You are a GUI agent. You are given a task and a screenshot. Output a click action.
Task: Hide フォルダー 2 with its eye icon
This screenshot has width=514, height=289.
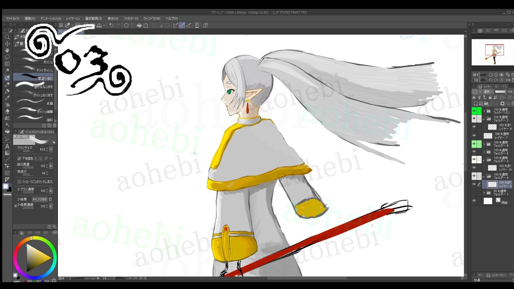pyautogui.click(x=474, y=119)
